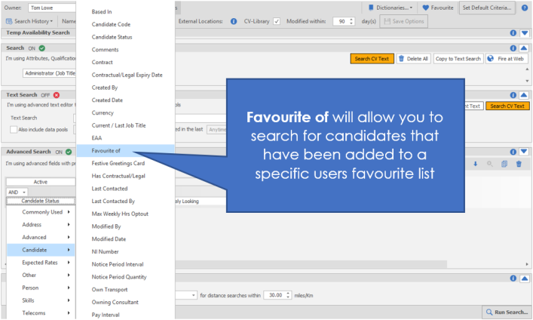The width and height of the screenshot is (533, 320).
Task: Click the Modified within days field
Action: point(344,21)
